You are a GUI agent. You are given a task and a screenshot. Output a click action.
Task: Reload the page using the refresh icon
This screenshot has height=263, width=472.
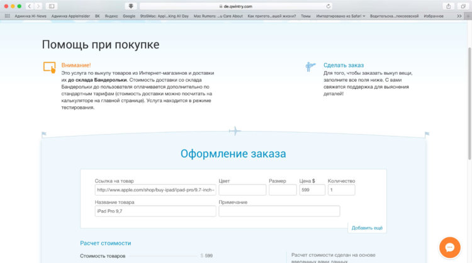(x=328, y=6)
